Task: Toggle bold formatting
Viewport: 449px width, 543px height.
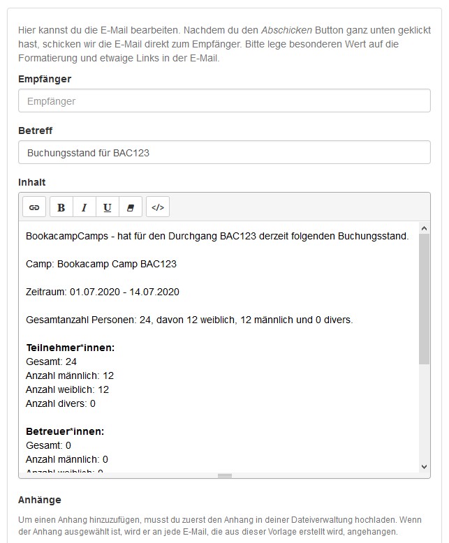Action: (61, 207)
